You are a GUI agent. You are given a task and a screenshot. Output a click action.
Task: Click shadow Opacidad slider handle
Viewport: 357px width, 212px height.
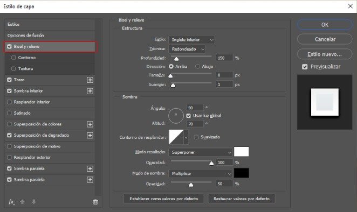coord(191,185)
